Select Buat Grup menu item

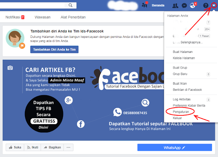pyautogui.click(x=180, y=68)
